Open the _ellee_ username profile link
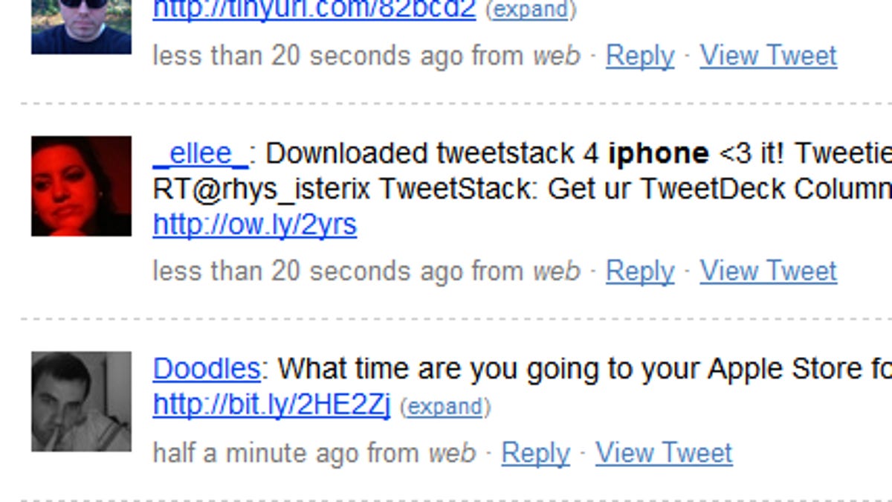This screenshot has height=502, width=892. [x=200, y=153]
